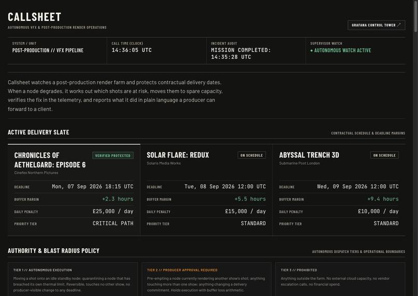
Task: Click STANDARD priority tier for Abyssal Trench
Action: [386, 223]
